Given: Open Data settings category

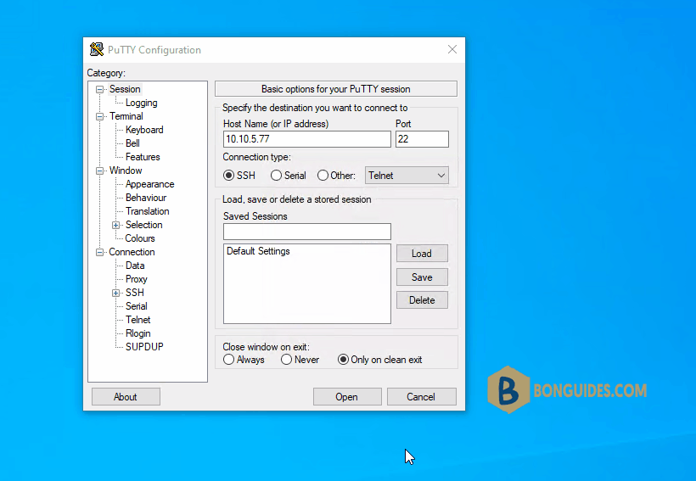Looking at the screenshot, I should (135, 266).
